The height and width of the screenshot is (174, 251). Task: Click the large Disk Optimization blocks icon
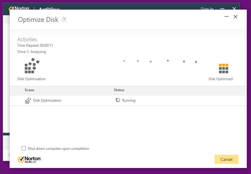(32, 66)
